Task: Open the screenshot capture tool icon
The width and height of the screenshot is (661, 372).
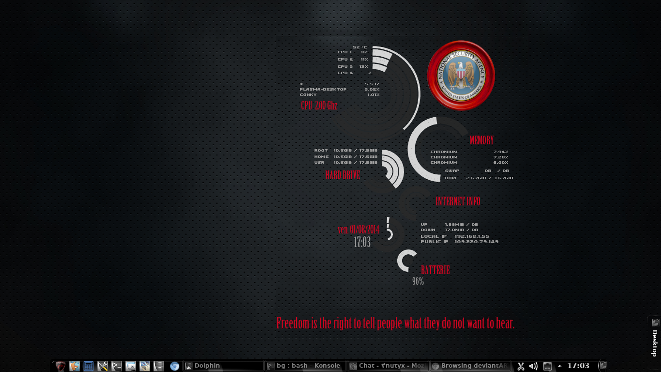Action: (131, 366)
